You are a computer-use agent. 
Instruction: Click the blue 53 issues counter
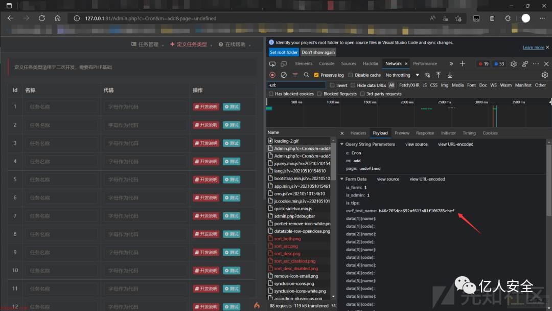point(499,64)
